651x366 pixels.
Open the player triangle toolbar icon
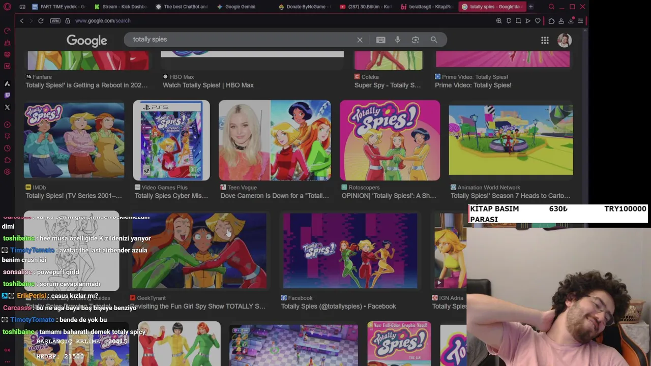click(x=528, y=21)
